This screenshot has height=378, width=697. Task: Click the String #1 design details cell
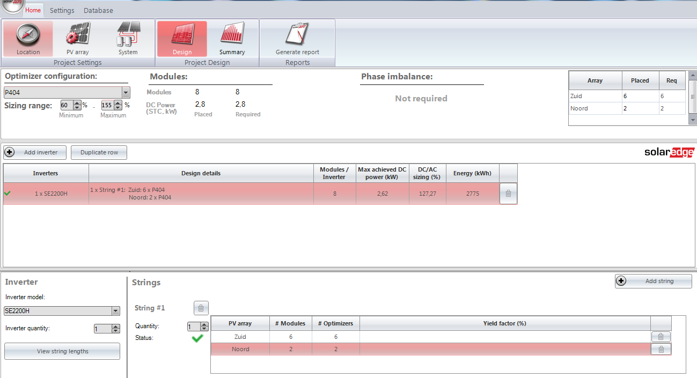201,194
